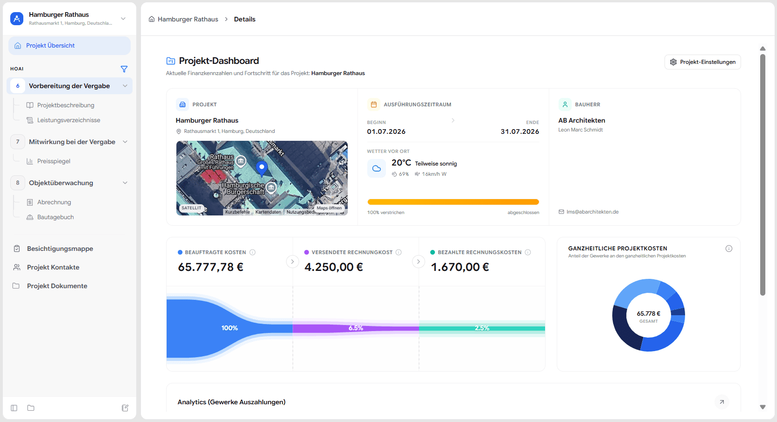Open Projektbeschreibung
This screenshot has height=422, width=777.
point(66,105)
